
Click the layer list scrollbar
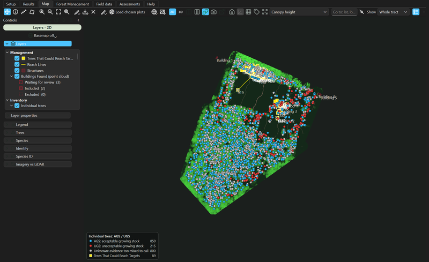pos(78,56)
